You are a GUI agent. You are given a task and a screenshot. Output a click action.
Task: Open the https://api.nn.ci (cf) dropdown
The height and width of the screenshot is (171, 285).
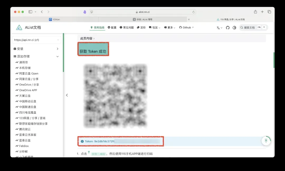[x=36, y=40]
